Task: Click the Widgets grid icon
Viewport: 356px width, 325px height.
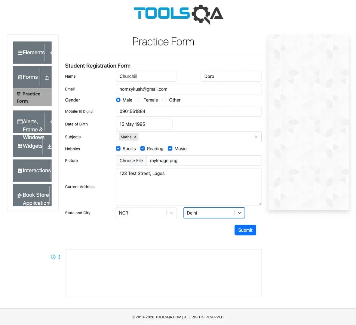Action: coord(20,146)
